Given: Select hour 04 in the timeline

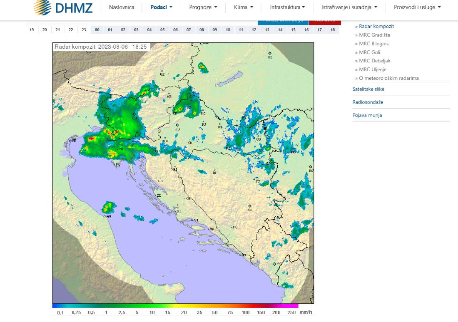Looking at the screenshot, I should 149,30.
